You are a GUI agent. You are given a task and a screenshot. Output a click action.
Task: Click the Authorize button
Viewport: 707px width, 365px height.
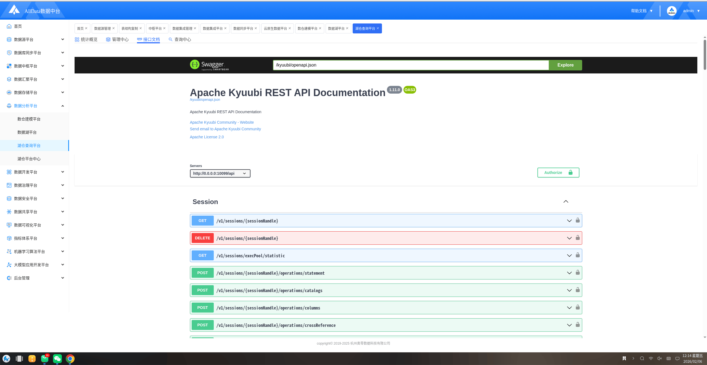(558, 173)
